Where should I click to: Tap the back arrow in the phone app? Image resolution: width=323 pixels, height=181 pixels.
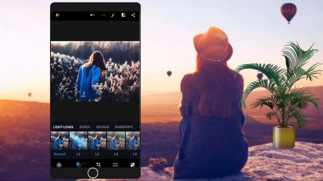(58, 15)
